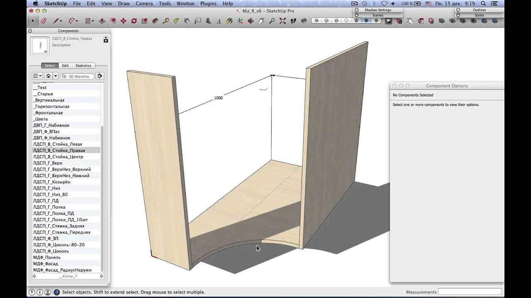Collapse the Shadow Settings panel
The width and height of the screenshot is (531, 298).
pyautogui.click(x=356, y=10)
